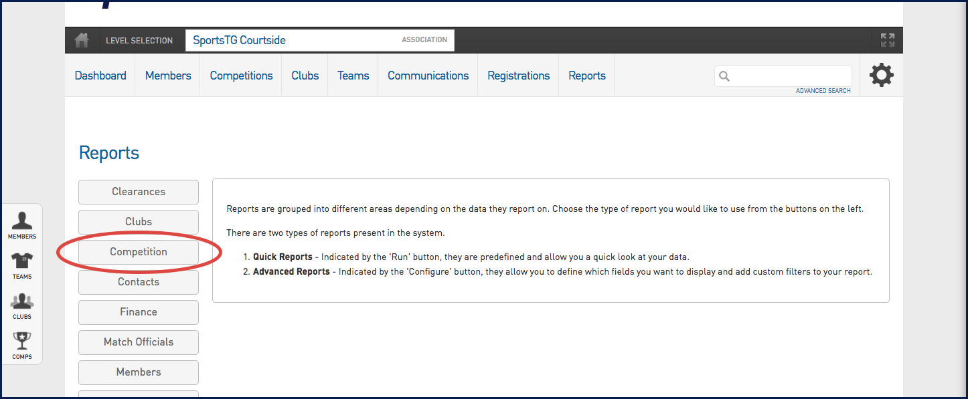
Task: Go to the Registrations menu
Action: point(519,76)
